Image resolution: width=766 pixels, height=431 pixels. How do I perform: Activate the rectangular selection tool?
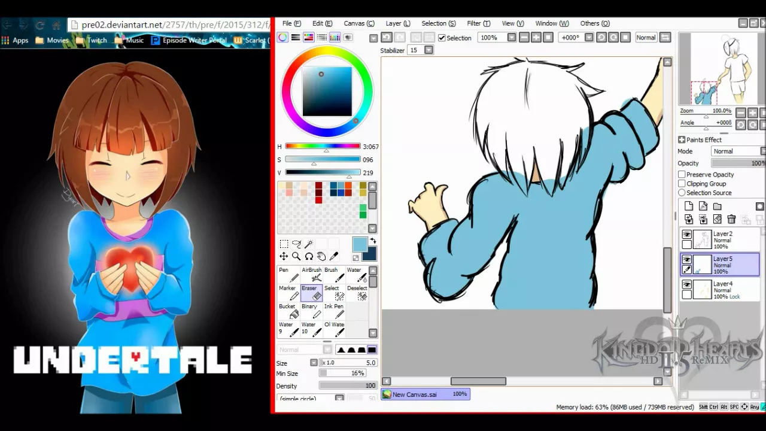(x=284, y=244)
